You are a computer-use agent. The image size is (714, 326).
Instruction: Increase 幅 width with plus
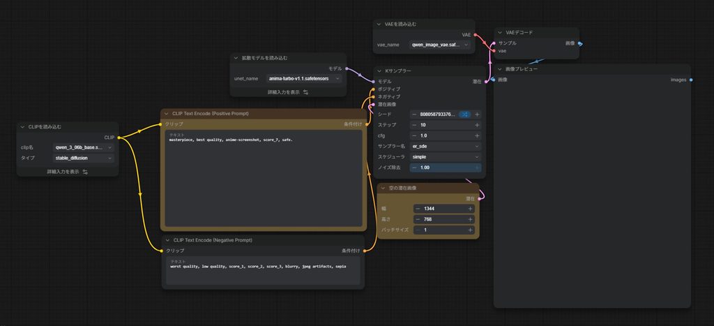(470, 208)
